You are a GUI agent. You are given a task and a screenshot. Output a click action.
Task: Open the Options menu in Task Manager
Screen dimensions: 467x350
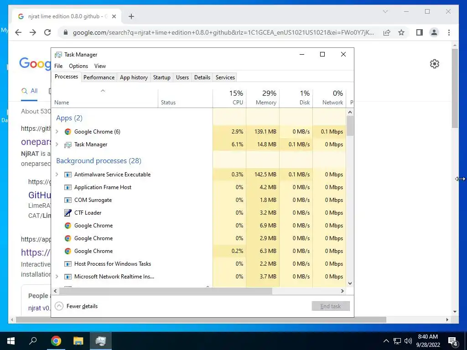pyautogui.click(x=78, y=66)
